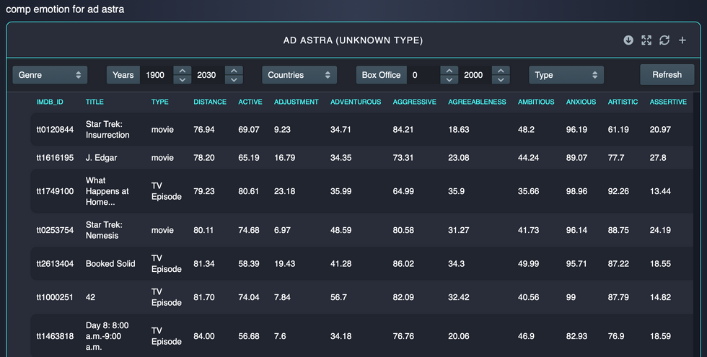The width and height of the screenshot is (707, 357).
Task: Increase the start year from 1900
Action: [x=182, y=71]
